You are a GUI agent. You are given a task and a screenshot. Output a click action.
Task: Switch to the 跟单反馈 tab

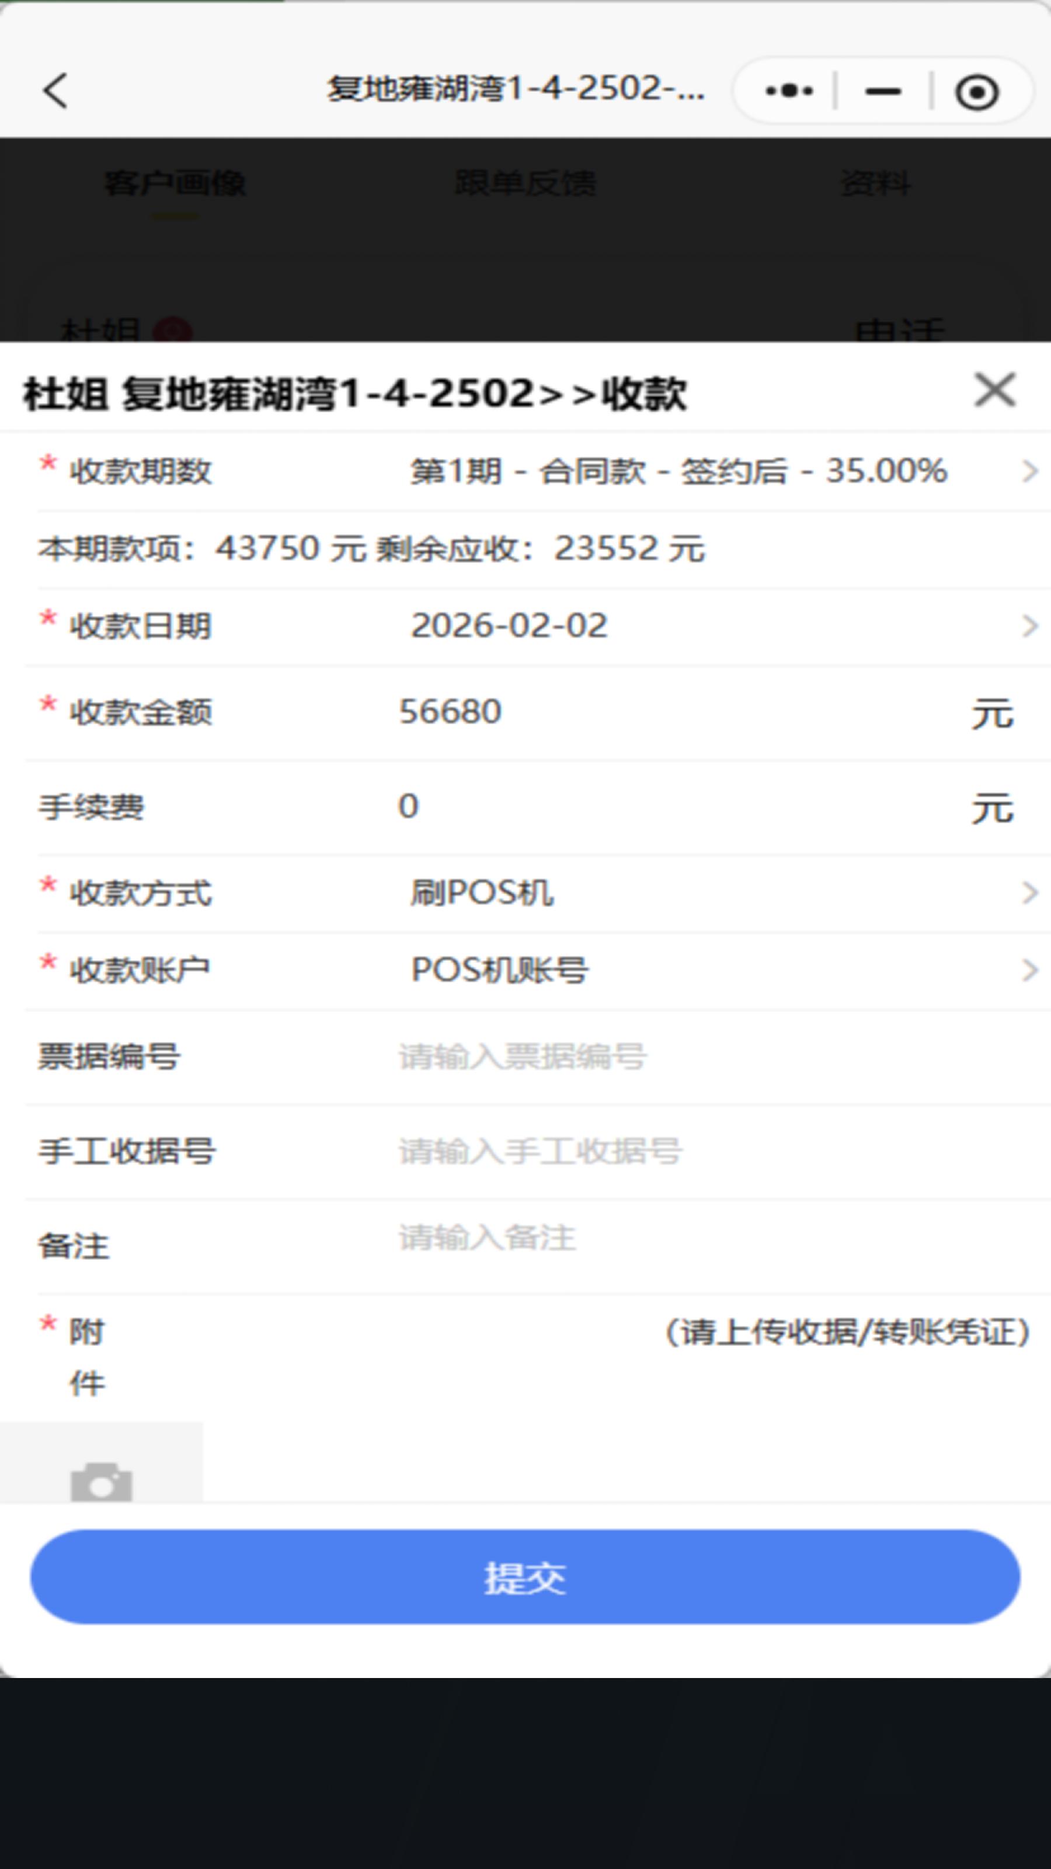click(524, 183)
